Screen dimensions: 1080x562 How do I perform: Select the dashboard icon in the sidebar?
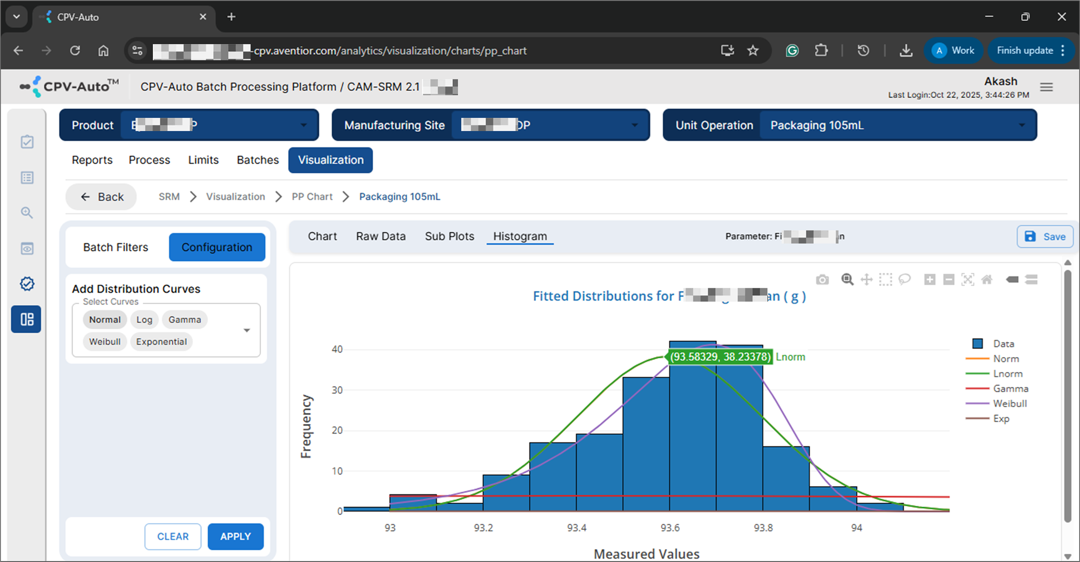coord(26,319)
